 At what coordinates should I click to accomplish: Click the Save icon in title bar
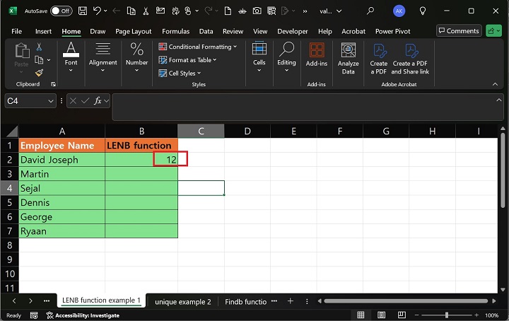(83, 11)
